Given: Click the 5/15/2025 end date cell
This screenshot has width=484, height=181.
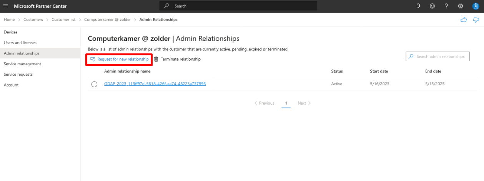Looking at the screenshot, I should tap(434, 84).
